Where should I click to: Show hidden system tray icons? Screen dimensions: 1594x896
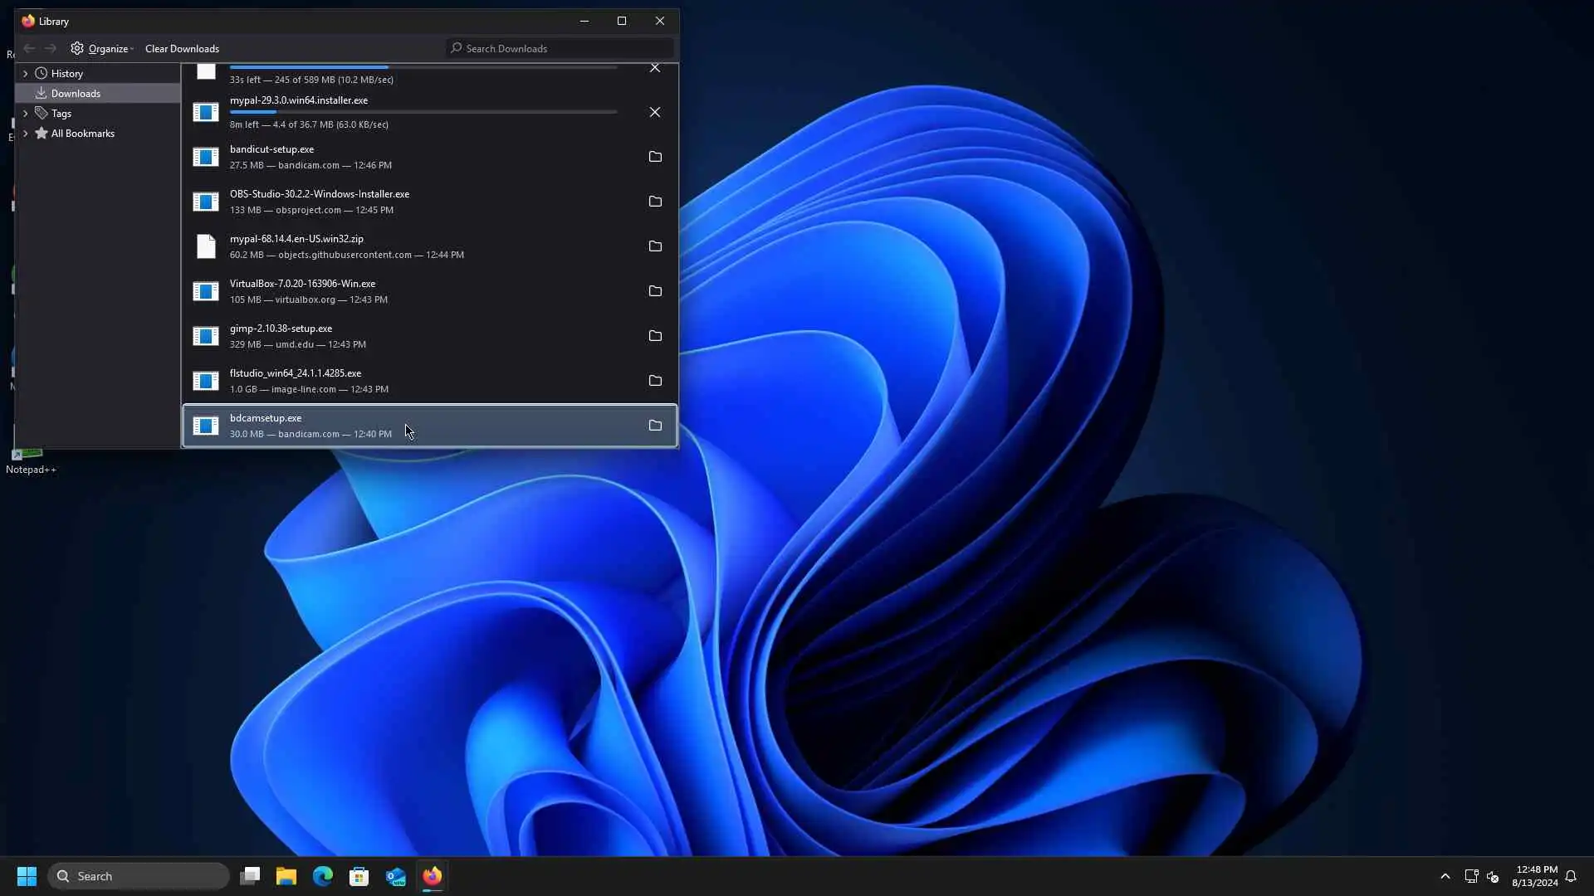pos(1445,876)
